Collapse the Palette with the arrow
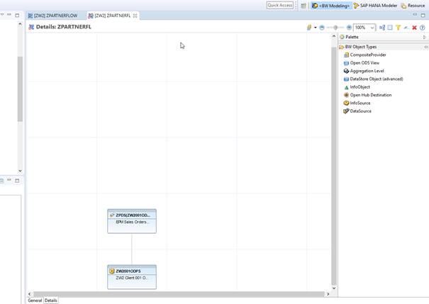Viewport: 429px width, 304px height. 424,37
